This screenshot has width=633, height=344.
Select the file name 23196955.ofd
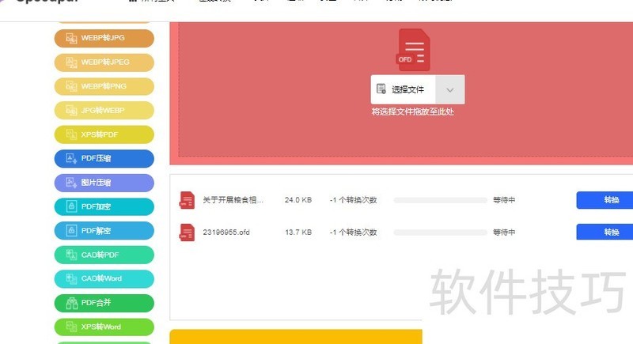click(226, 232)
